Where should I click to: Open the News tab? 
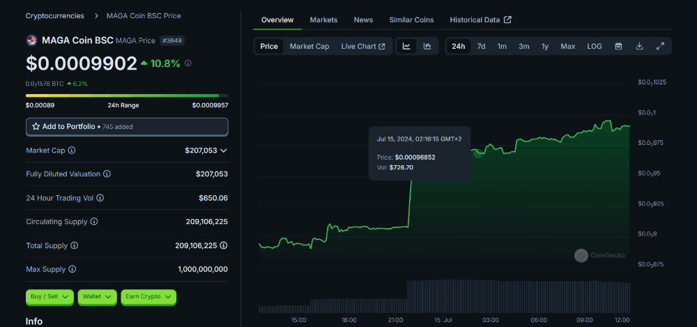tap(363, 20)
